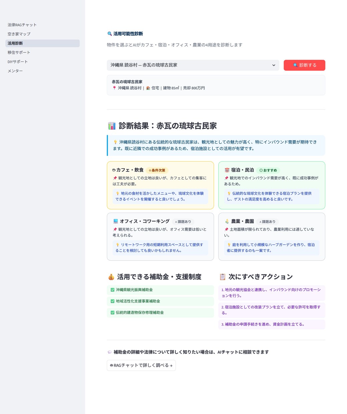Click the 活用可能性診断 page heading
The height and width of the screenshot is (414, 347).
point(128,34)
